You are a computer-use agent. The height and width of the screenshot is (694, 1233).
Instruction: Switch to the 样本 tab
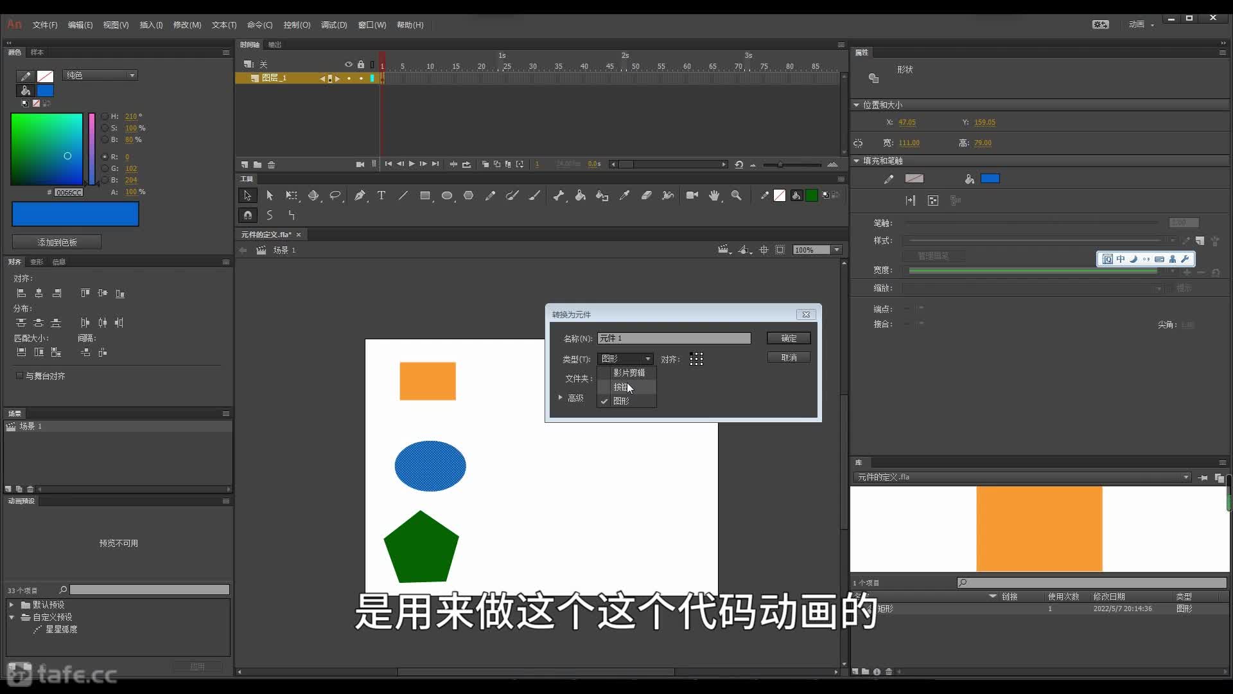37,52
